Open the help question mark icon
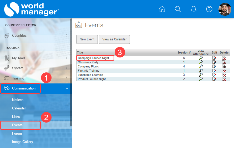Image resolution: width=234 pixels, height=148 pixels. tap(209, 9)
